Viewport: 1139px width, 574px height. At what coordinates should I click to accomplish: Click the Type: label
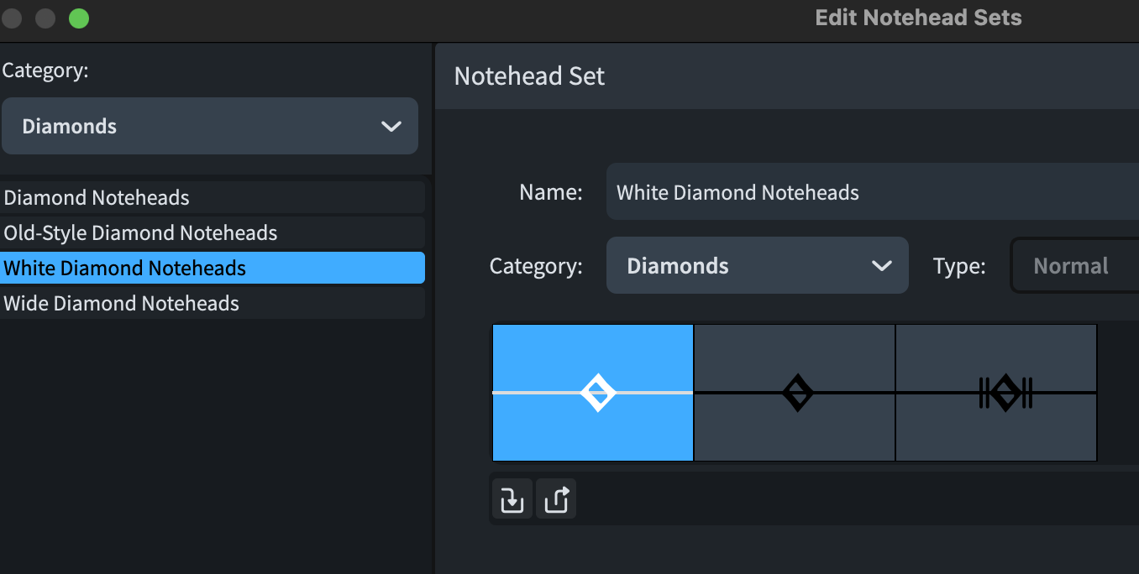point(959,266)
